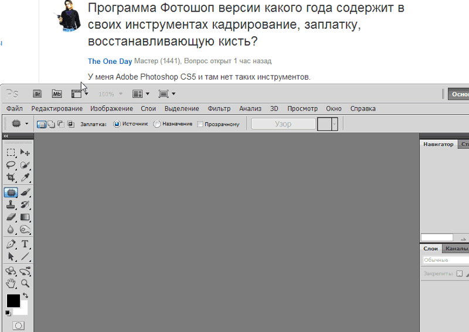Image resolution: width=469 pixels, height=332 pixels.
Task: Open the Изображение menu
Action: click(111, 108)
